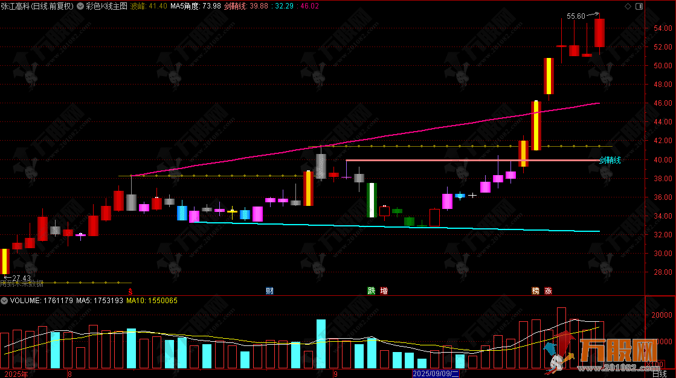Click the 榜 signal marker
Viewport: 676px width, 378px height.
coord(535,291)
